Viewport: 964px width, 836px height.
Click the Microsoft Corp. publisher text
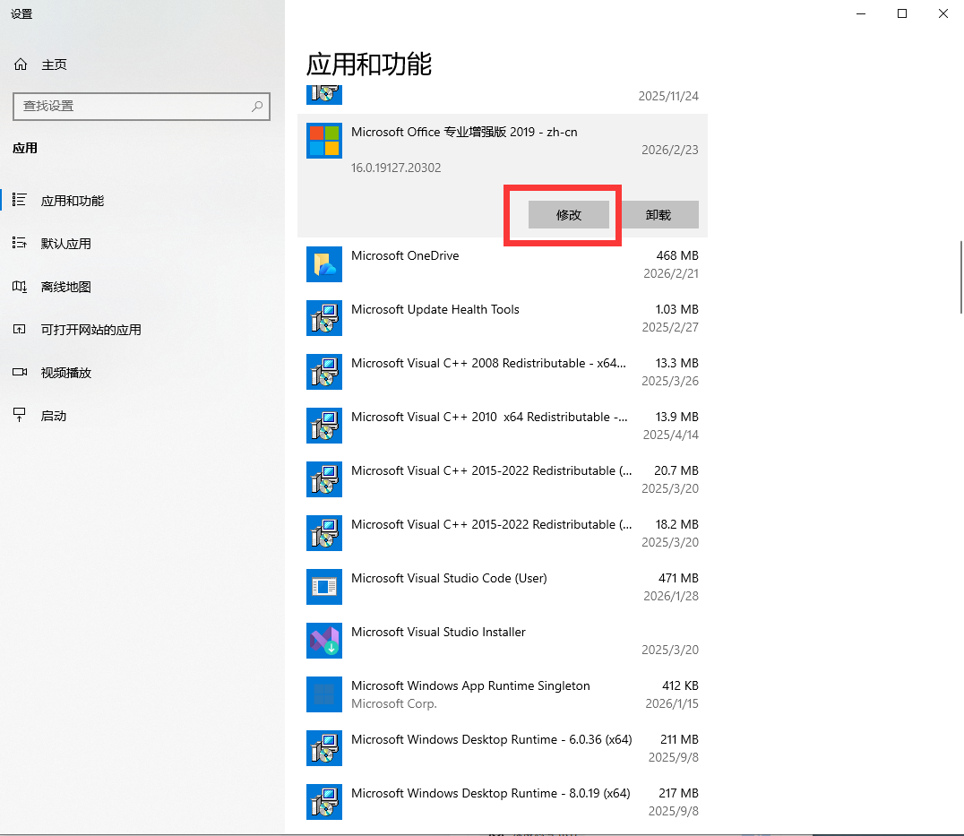pos(394,704)
